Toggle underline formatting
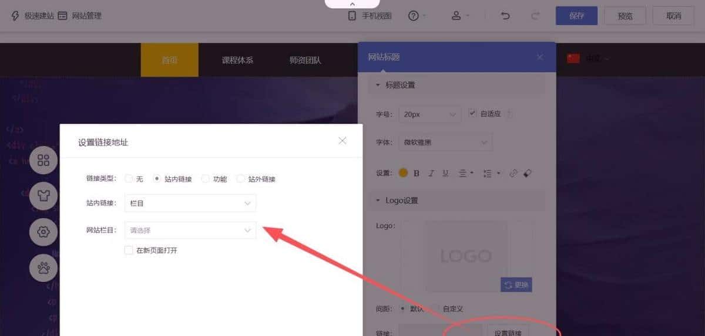The image size is (705, 336). coord(445,173)
